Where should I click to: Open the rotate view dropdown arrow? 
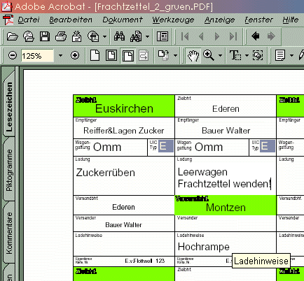pos(175,55)
